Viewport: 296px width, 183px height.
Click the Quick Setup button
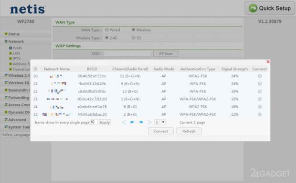tap(270, 8)
